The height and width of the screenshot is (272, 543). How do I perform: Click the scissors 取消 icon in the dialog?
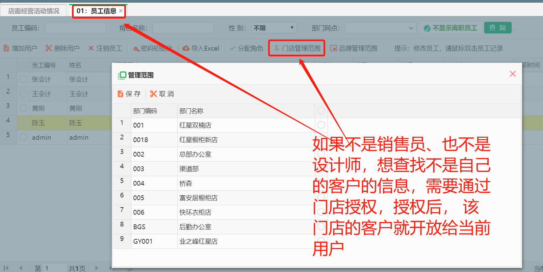(x=153, y=94)
